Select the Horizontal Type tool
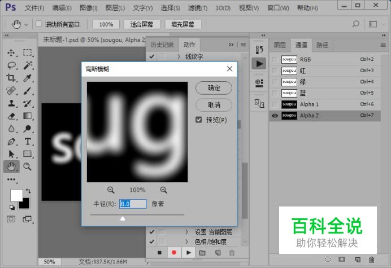The width and height of the screenshot is (391, 268). tap(28, 142)
